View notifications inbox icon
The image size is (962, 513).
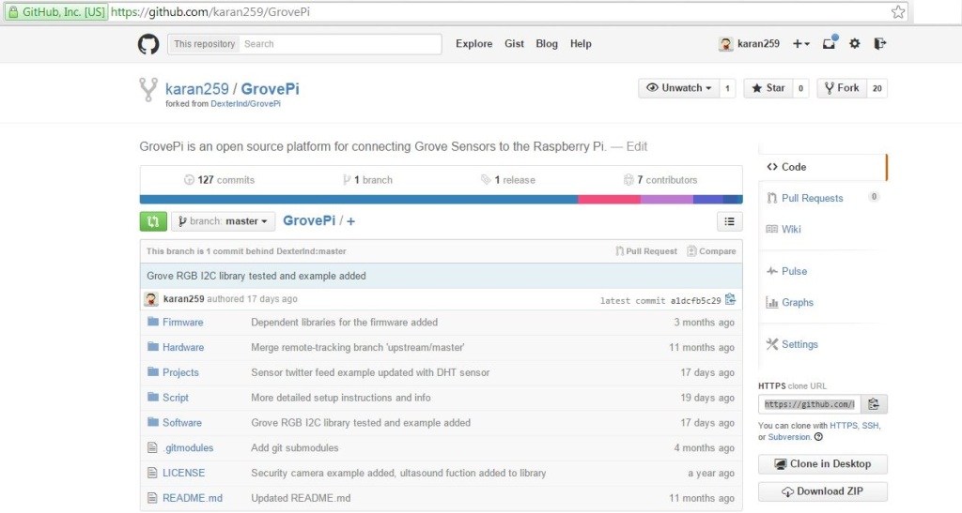coord(830,43)
